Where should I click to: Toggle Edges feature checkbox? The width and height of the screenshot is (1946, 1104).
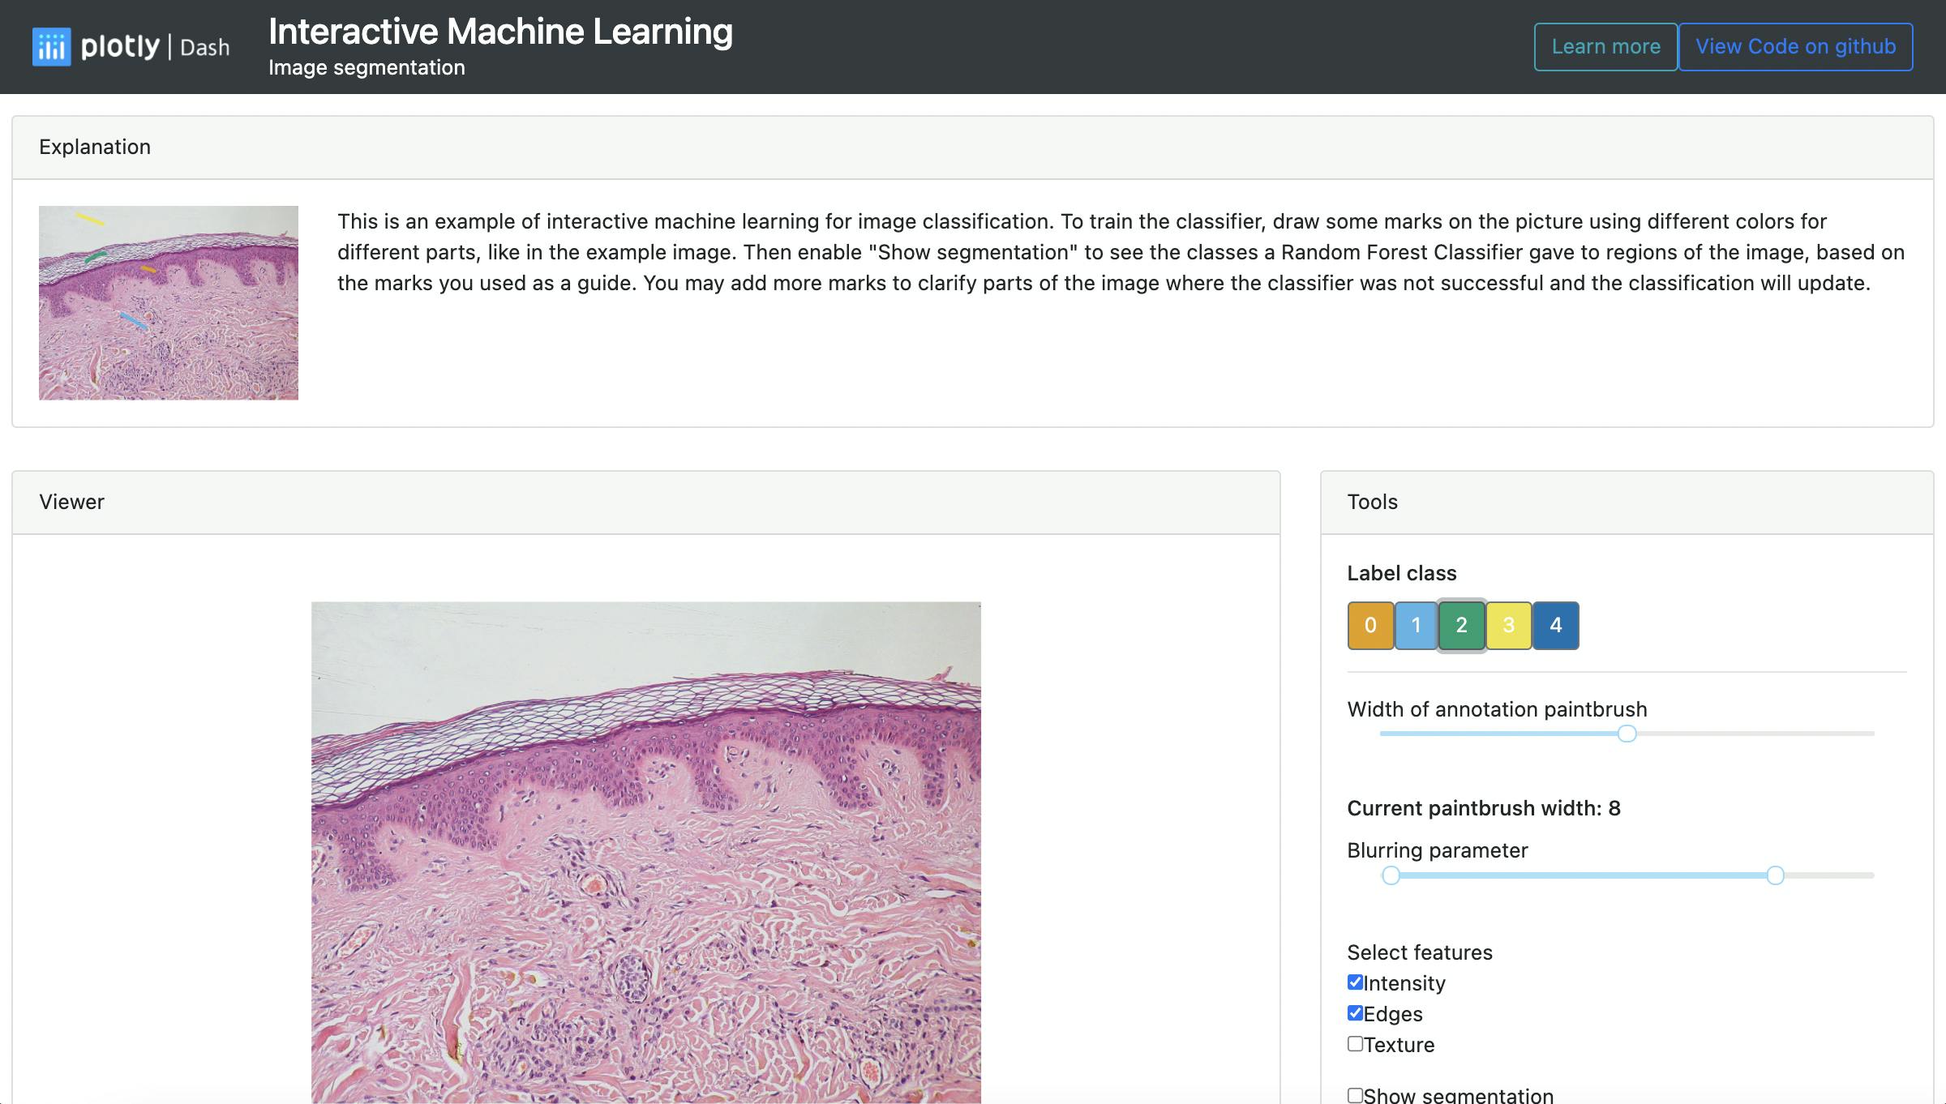coord(1355,1013)
